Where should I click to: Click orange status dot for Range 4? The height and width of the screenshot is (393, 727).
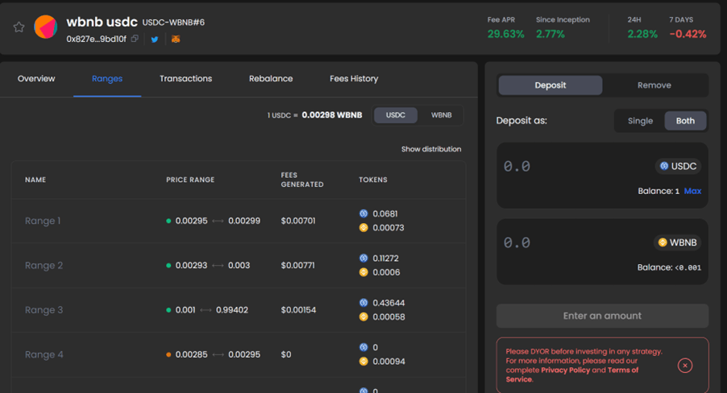[168, 354]
